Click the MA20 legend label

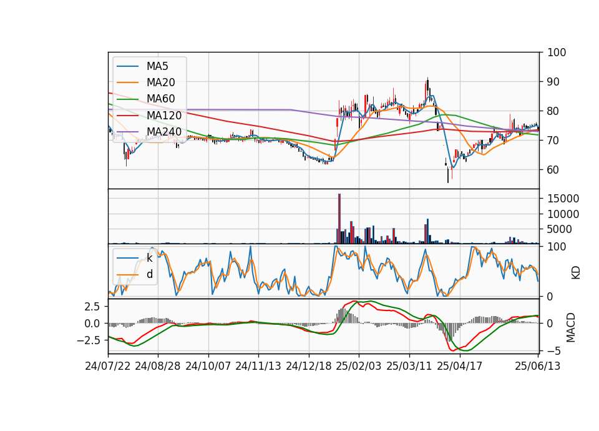(160, 82)
